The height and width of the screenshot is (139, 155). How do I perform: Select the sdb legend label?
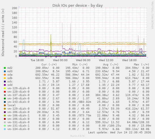(x=10, y=78)
